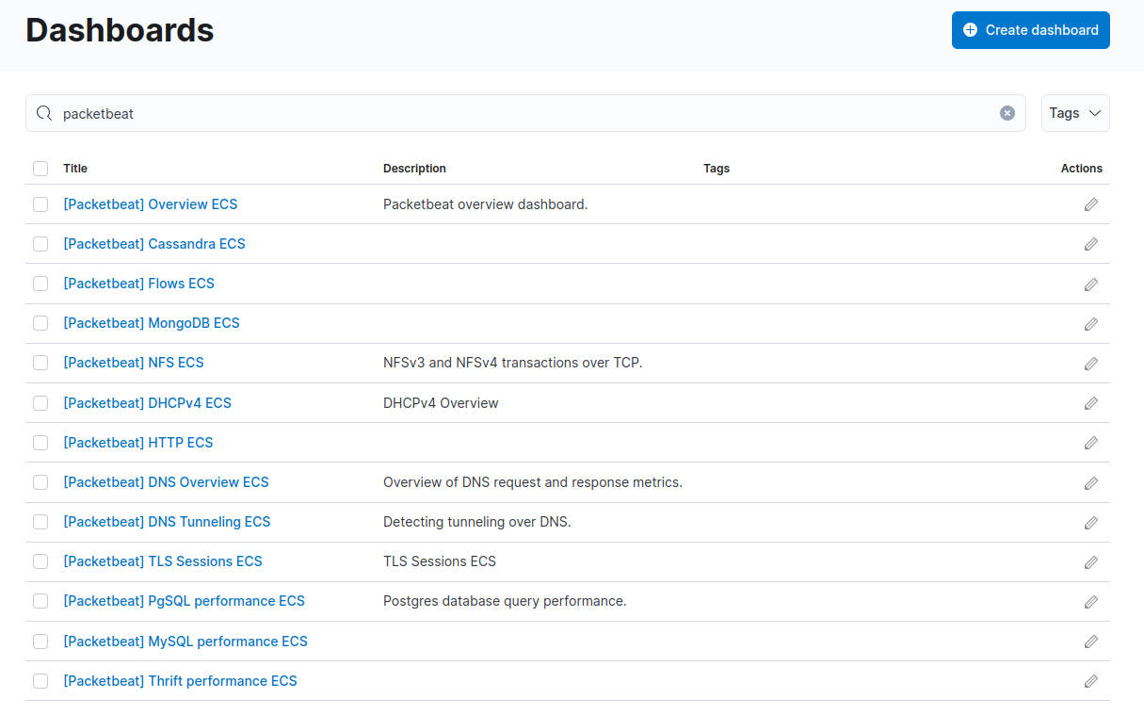Click edit pencil for TLS Sessions ECS row
1144x715 pixels.
[x=1091, y=561]
